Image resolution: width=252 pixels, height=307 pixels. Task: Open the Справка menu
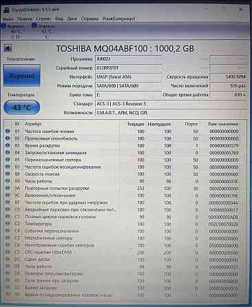coord(90,19)
